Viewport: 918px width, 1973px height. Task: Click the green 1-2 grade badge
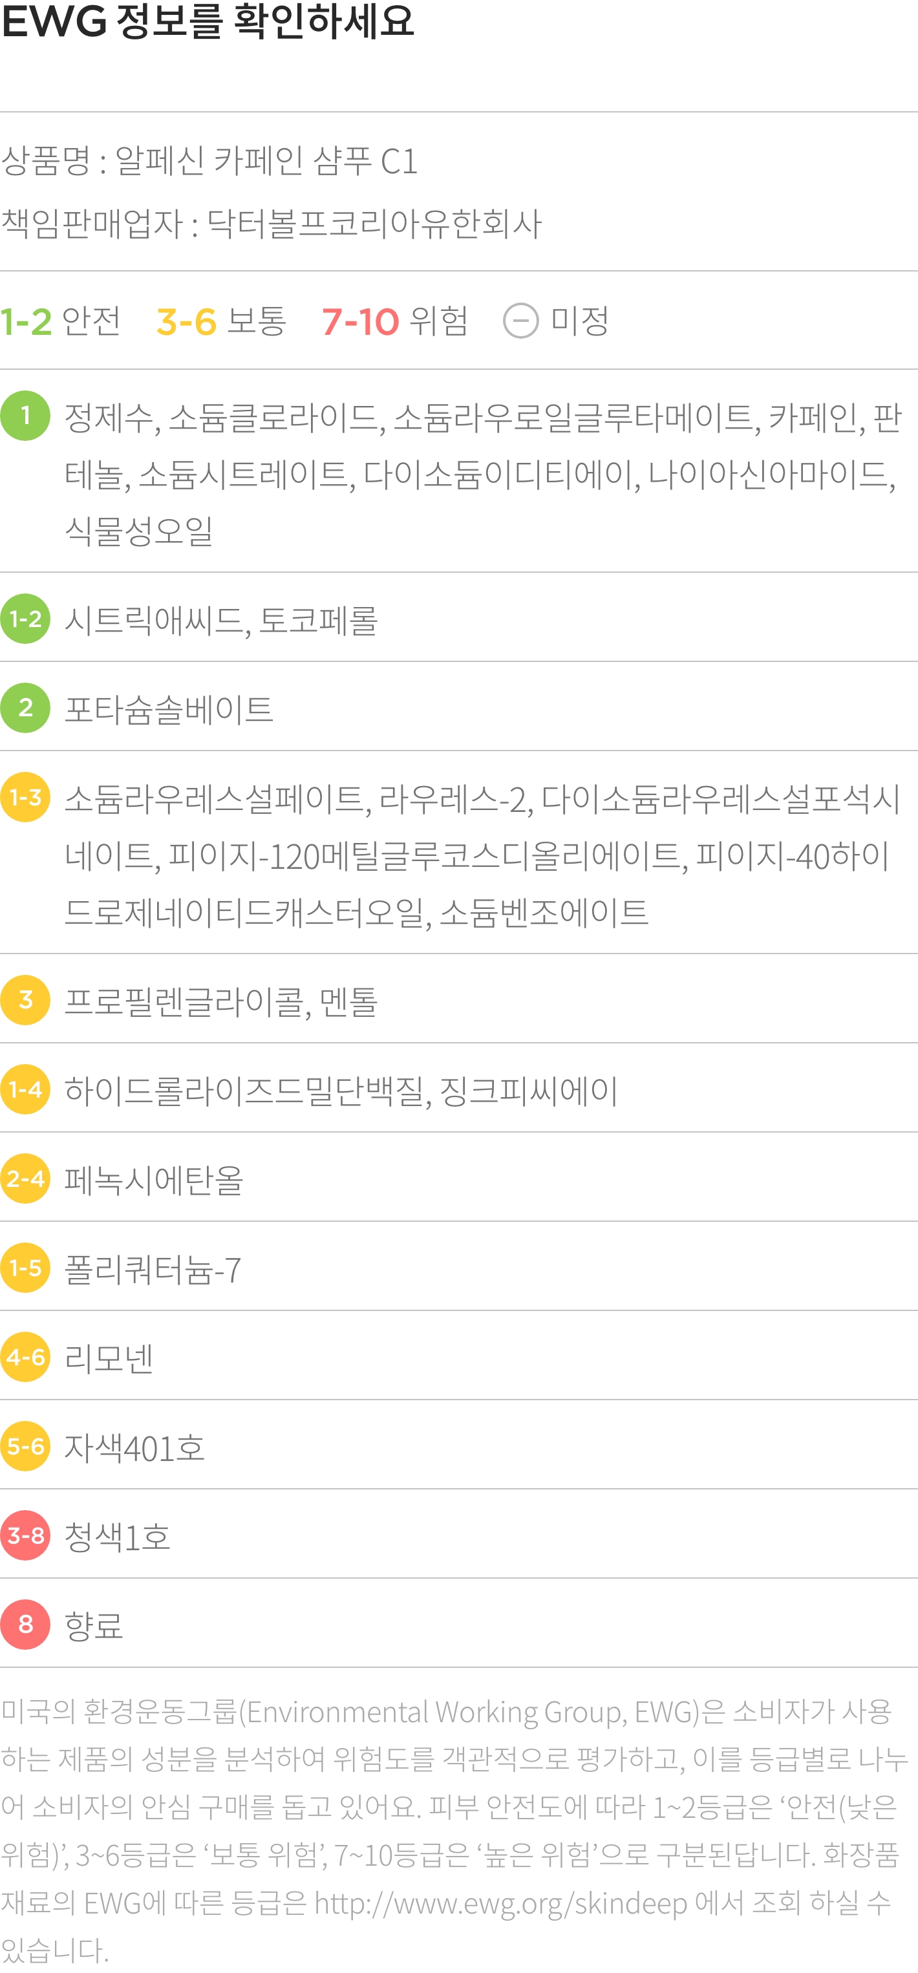25,618
